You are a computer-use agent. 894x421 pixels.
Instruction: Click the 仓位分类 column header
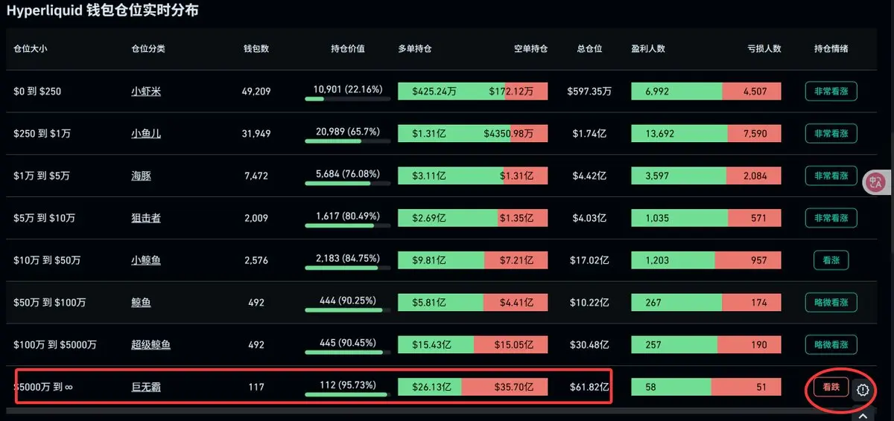click(148, 49)
